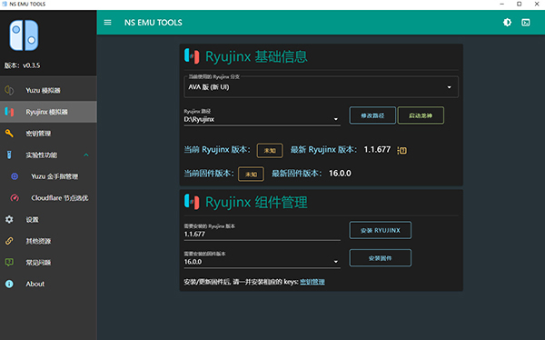Open Yuzu 金手指管理 sub-item
The width and height of the screenshot is (545, 340).
48,176
